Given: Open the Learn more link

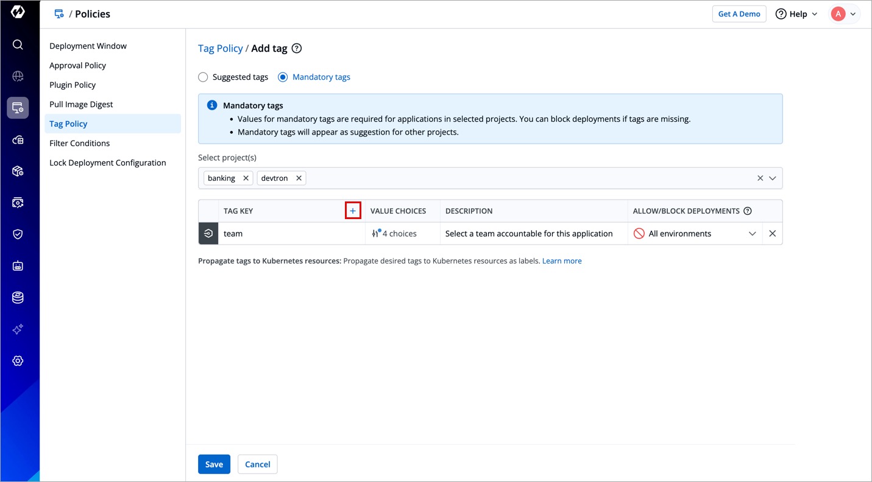Looking at the screenshot, I should (x=561, y=261).
